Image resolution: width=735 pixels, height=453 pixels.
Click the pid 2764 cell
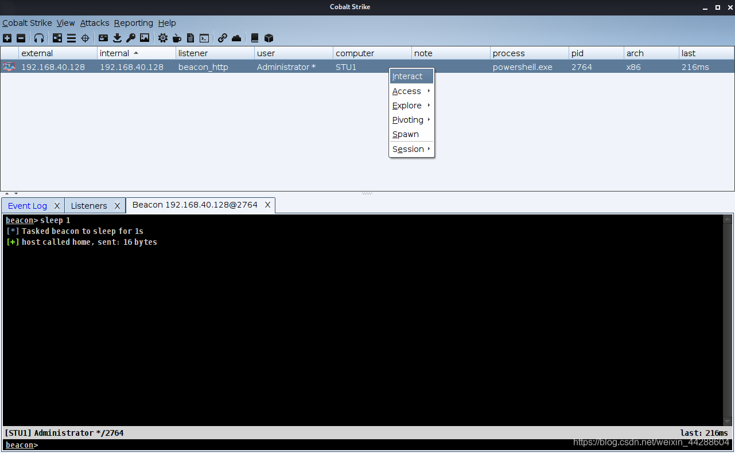[597, 67]
